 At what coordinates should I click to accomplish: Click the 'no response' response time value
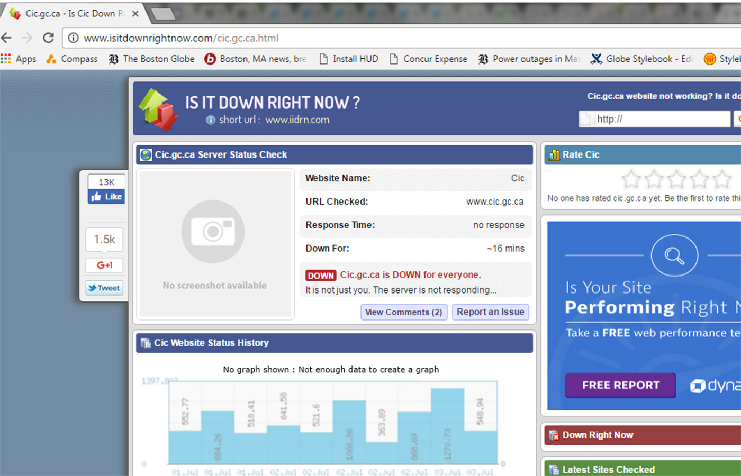point(499,225)
